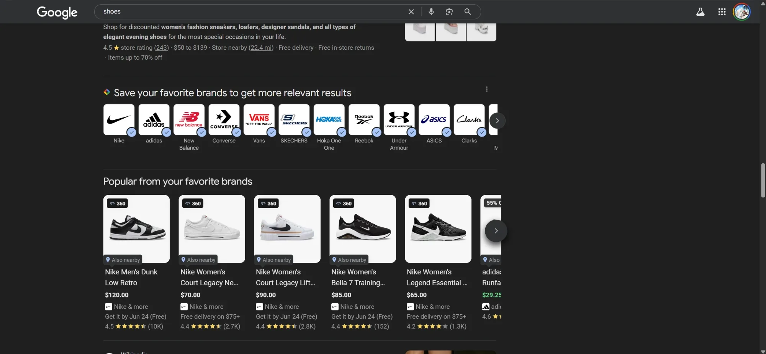The width and height of the screenshot is (766, 354).
Task: Click "Popular from your favorite brands" heading
Action: click(x=178, y=181)
